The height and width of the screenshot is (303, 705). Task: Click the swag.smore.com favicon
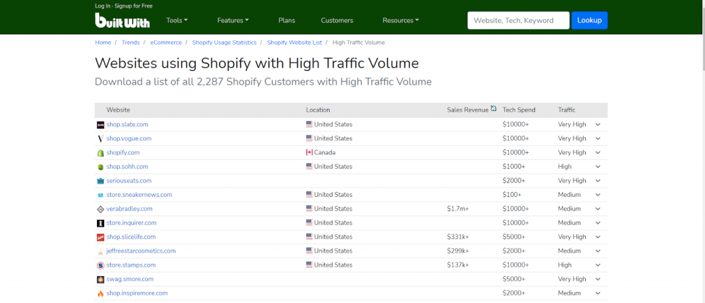tap(101, 279)
